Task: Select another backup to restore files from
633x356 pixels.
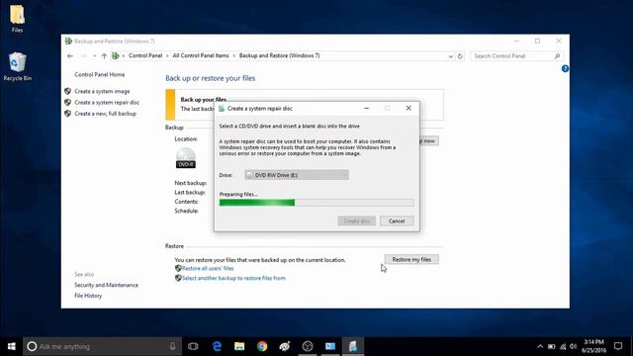Action: click(x=233, y=278)
